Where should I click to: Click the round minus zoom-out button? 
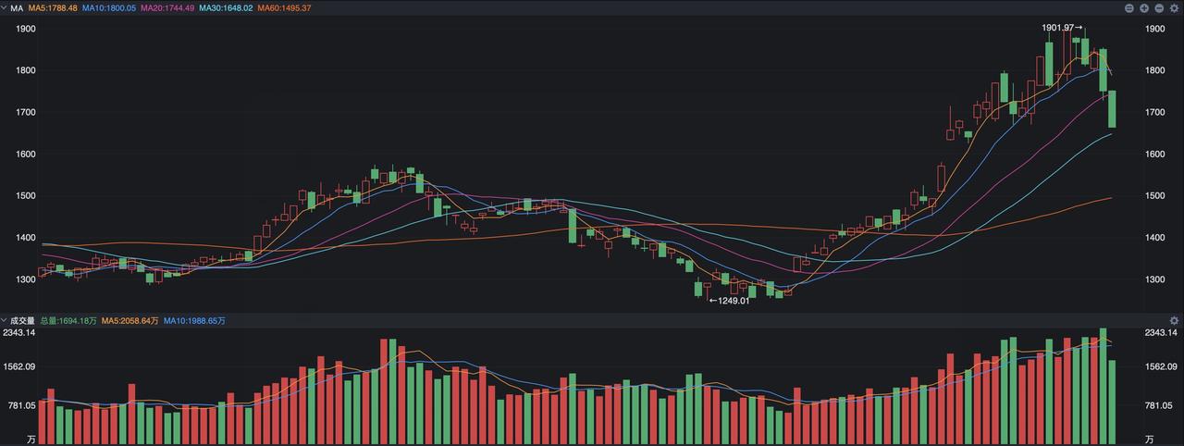1159,8
